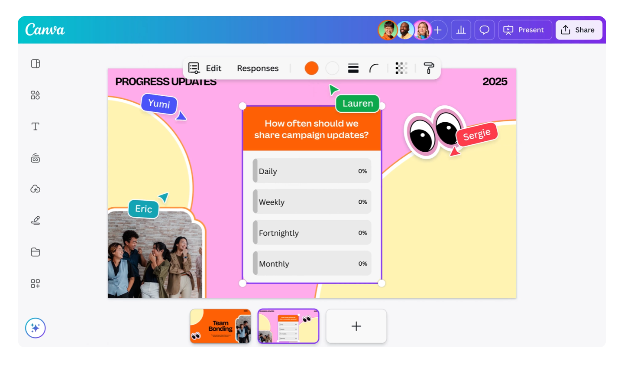Open the border style lines icon

(353, 68)
